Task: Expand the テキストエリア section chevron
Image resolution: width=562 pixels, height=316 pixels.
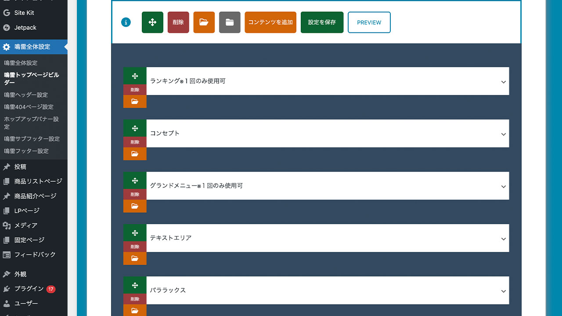Action: (x=503, y=239)
